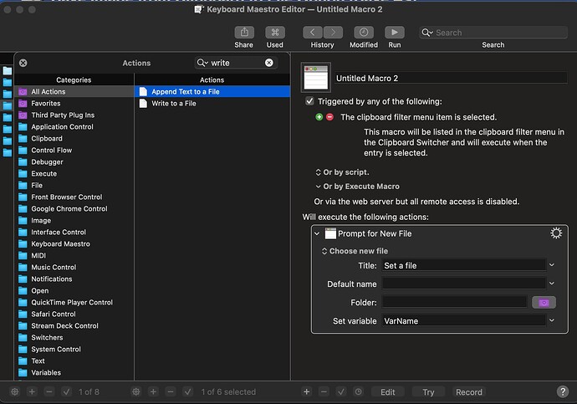Click the Actions search field containing 'write'

[x=236, y=63]
